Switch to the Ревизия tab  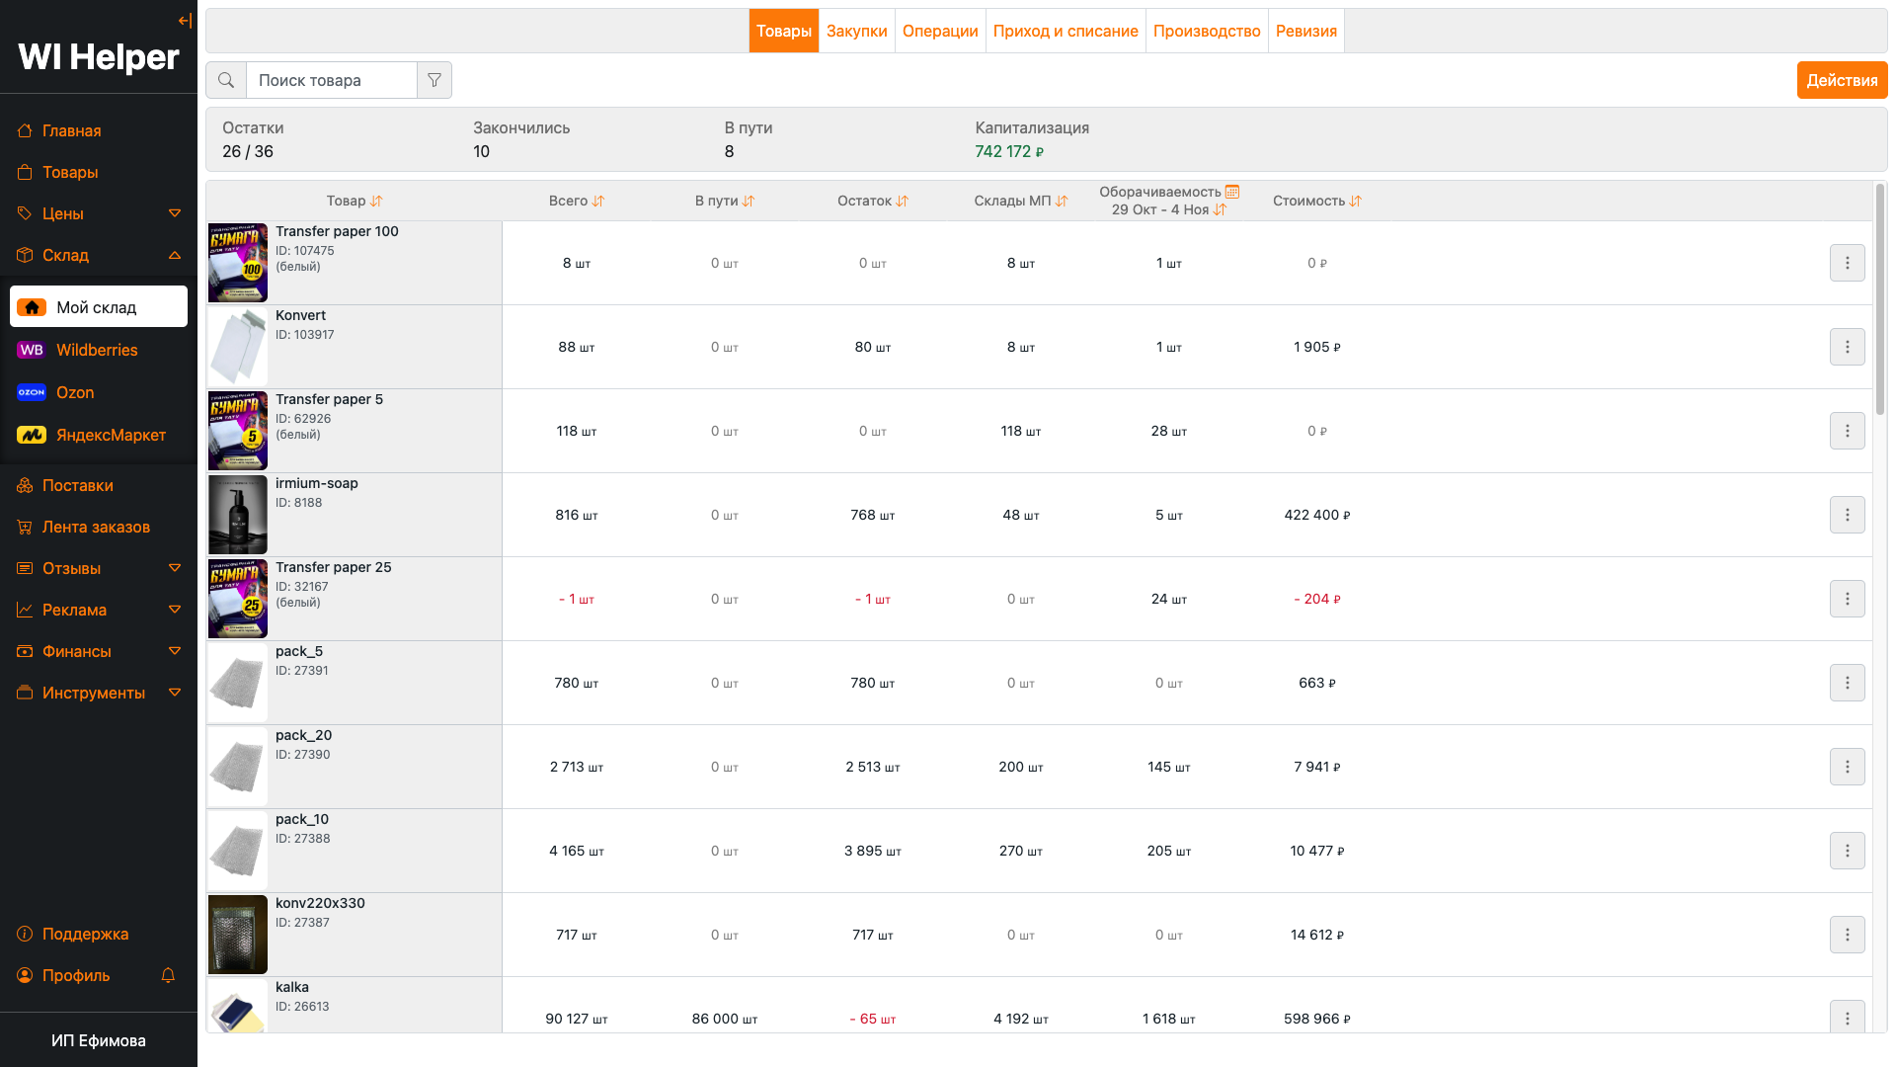tap(1305, 31)
